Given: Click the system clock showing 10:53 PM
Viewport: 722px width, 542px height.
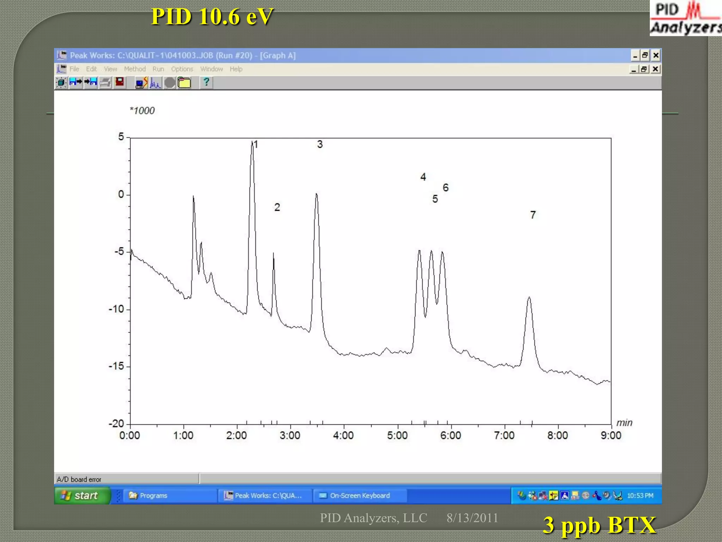Looking at the screenshot, I should pos(640,495).
